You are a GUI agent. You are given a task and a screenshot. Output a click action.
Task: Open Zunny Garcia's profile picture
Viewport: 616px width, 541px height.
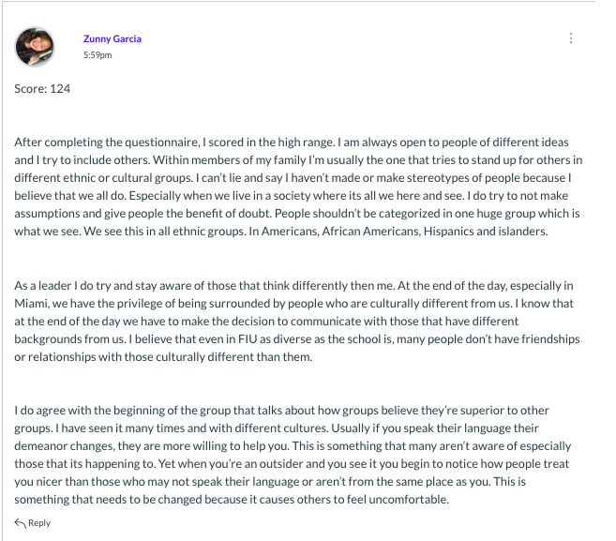[x=35, y=47]
